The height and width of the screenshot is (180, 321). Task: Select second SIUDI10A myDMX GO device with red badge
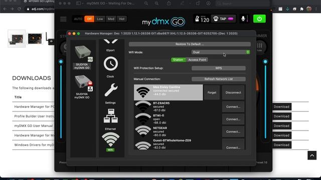pyautogui.click(x=82, y=87)
